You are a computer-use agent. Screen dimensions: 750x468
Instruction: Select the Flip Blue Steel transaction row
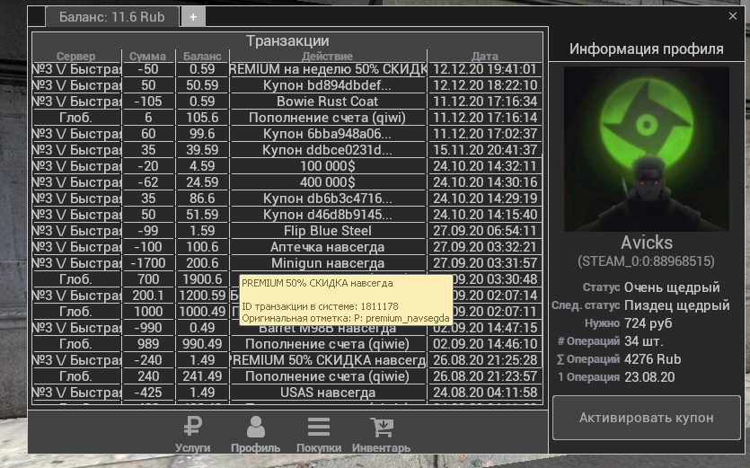(x=327, y=231)
